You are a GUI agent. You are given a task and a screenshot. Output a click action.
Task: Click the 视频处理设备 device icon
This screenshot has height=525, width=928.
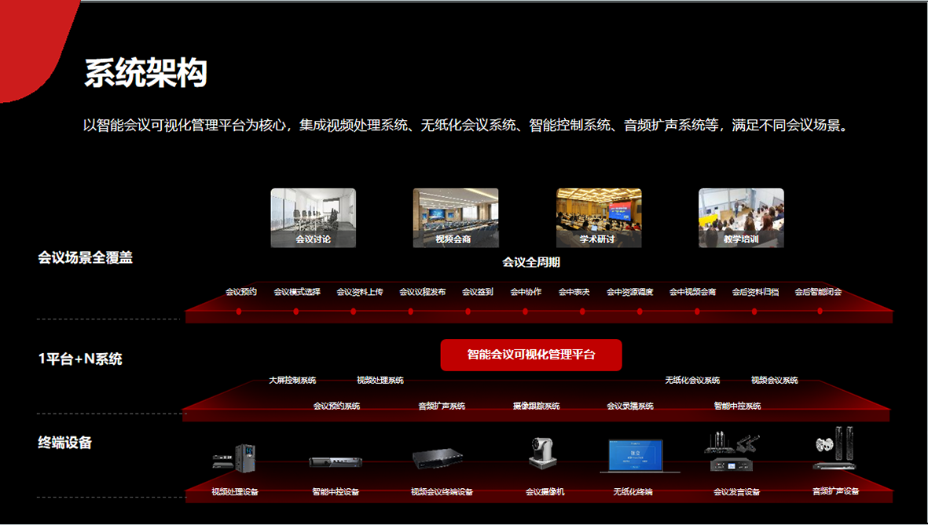click(234, 457)
